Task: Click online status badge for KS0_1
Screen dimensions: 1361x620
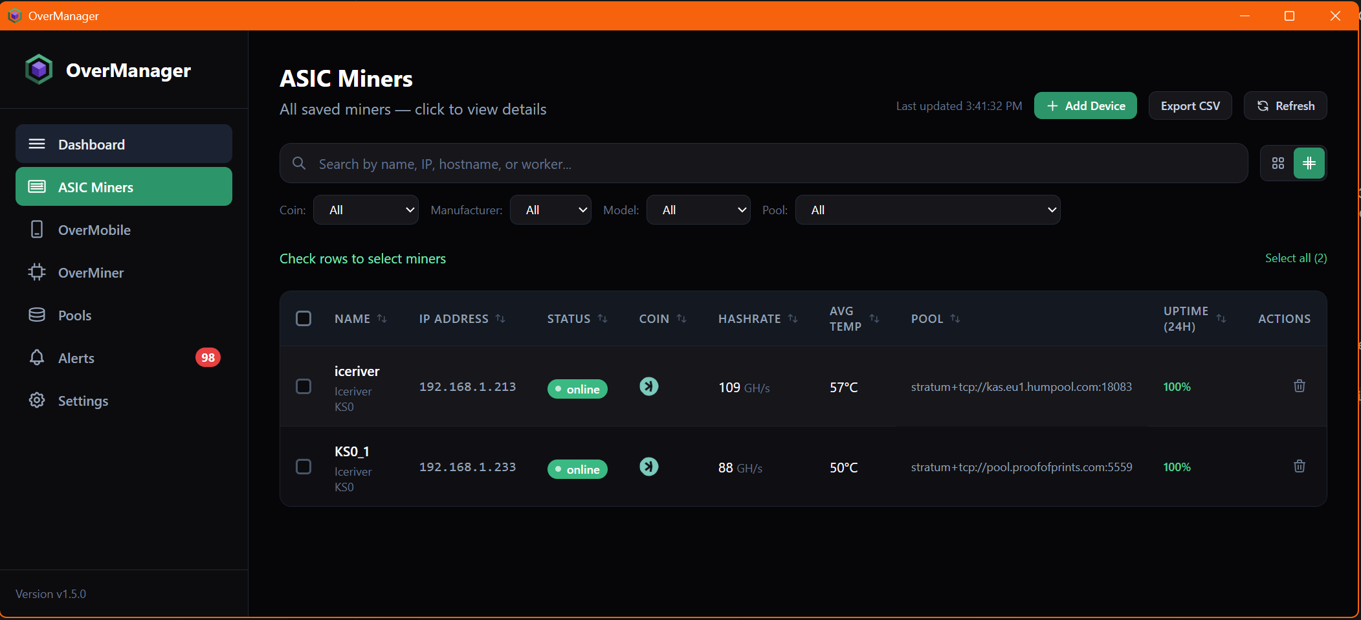Action: (x=577, y=469)
